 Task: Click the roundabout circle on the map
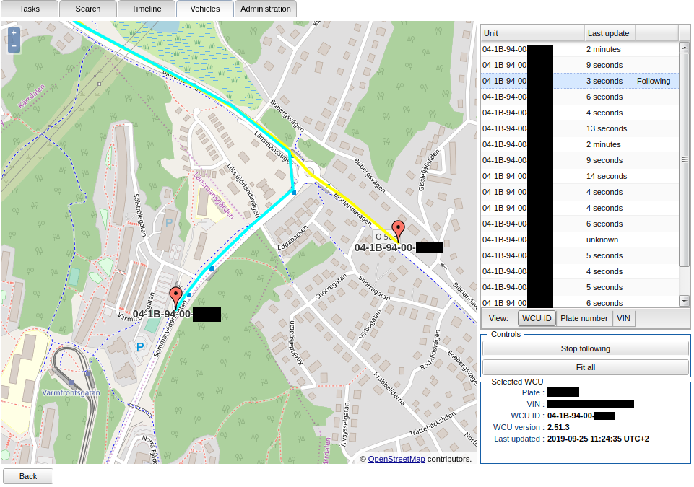coord(310,172)
